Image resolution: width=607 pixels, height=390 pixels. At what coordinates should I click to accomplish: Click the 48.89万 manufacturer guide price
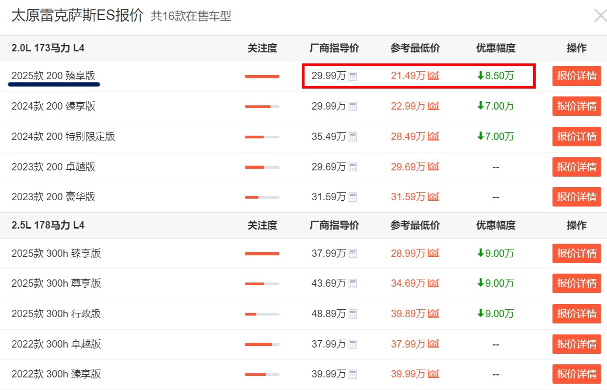329,313
